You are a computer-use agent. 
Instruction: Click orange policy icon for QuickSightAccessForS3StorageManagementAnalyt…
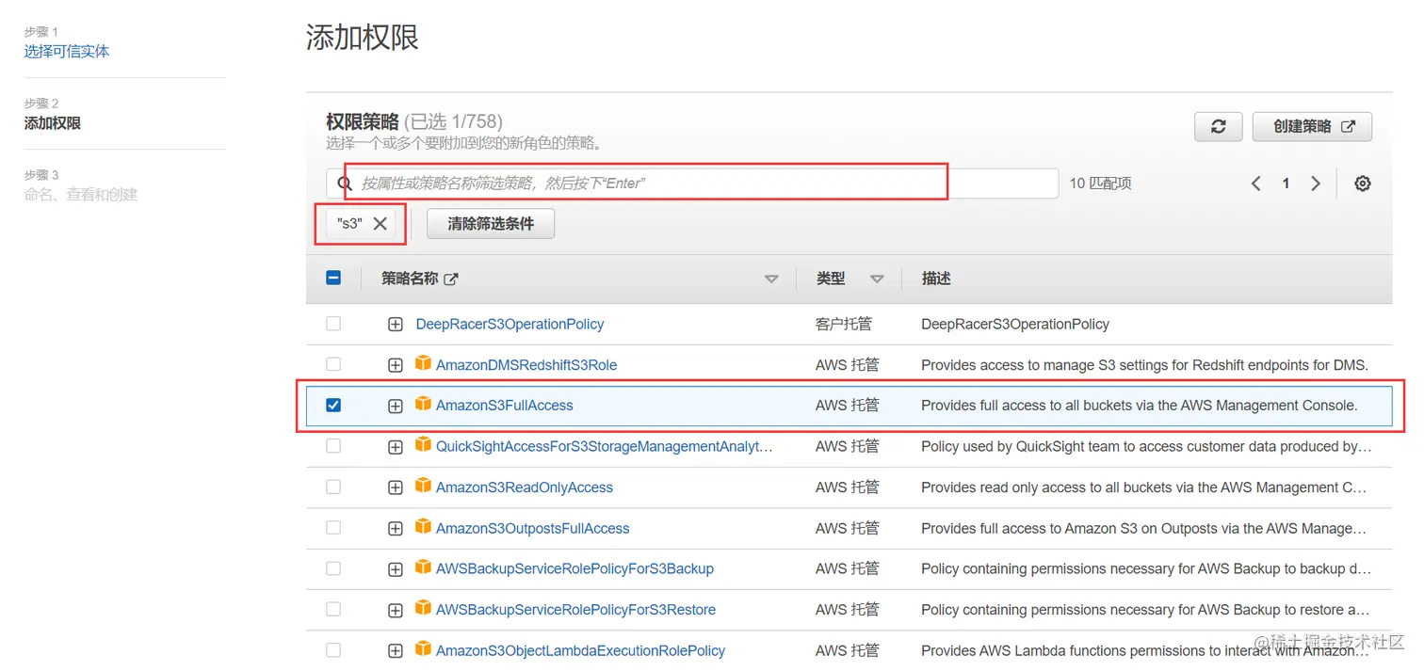tap(423, 445)
